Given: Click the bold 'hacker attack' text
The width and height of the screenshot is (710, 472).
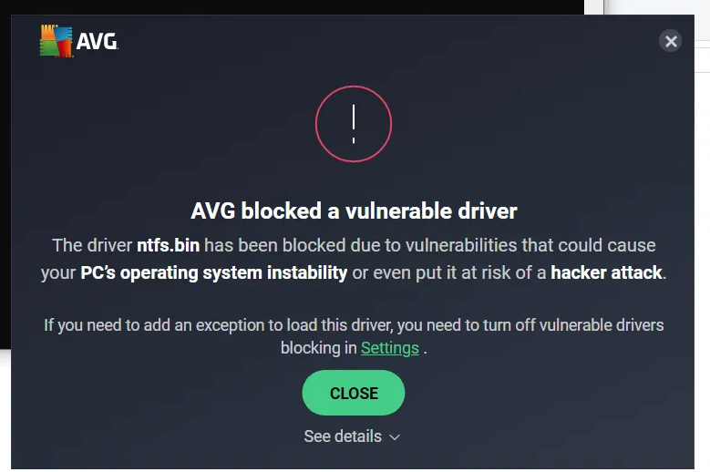Looking at the screenshot, I should [606, 272].
